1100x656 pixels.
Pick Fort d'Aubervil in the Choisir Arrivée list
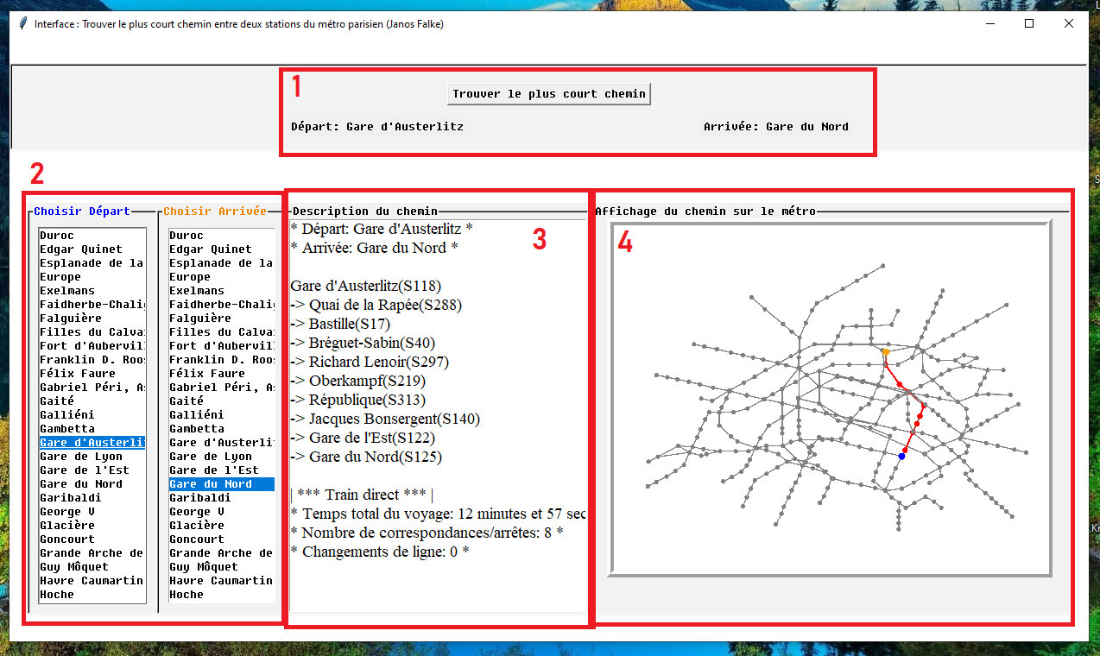point(221,346)
